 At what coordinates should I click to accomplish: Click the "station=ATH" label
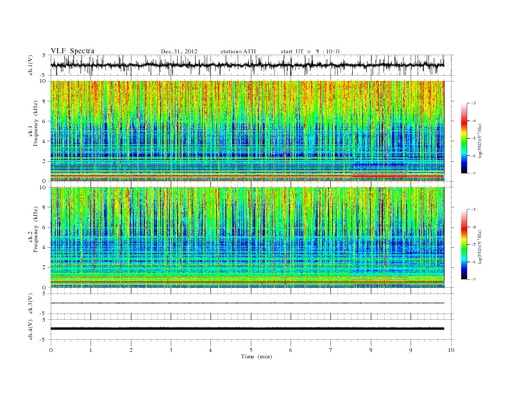click(x=238, y=51)
